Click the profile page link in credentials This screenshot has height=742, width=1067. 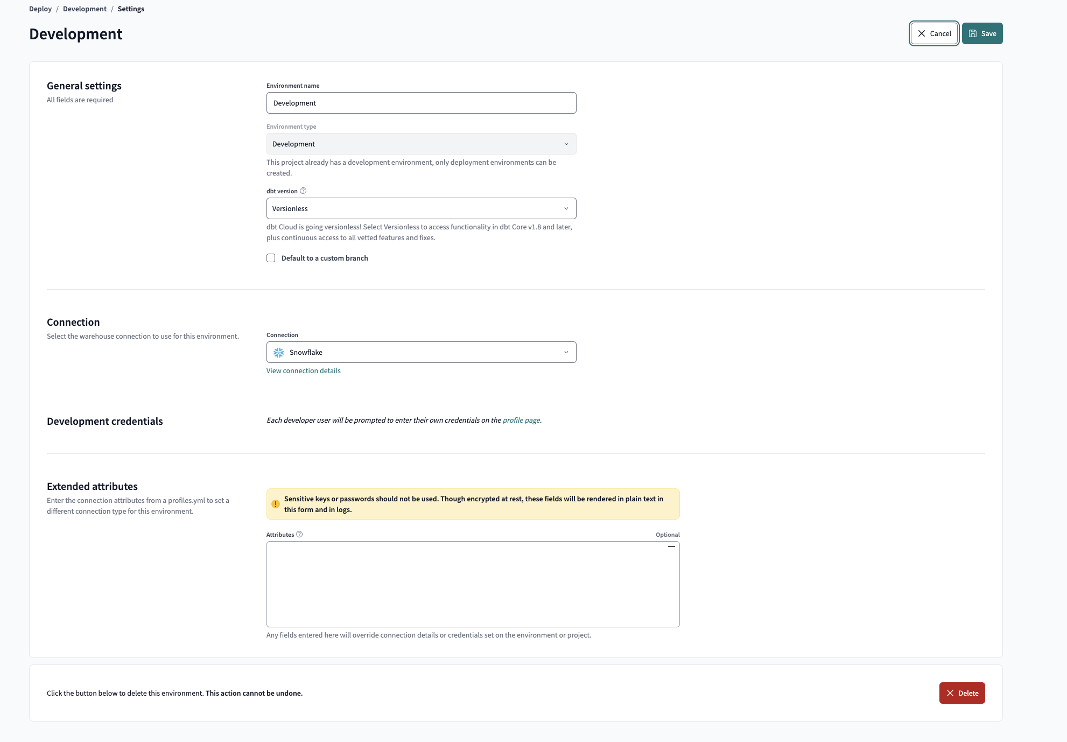tap(520, 420)
